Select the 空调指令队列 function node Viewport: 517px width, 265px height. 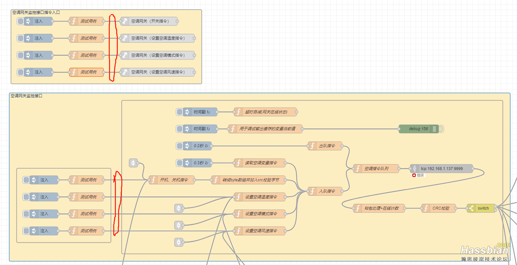click(376, 168)
